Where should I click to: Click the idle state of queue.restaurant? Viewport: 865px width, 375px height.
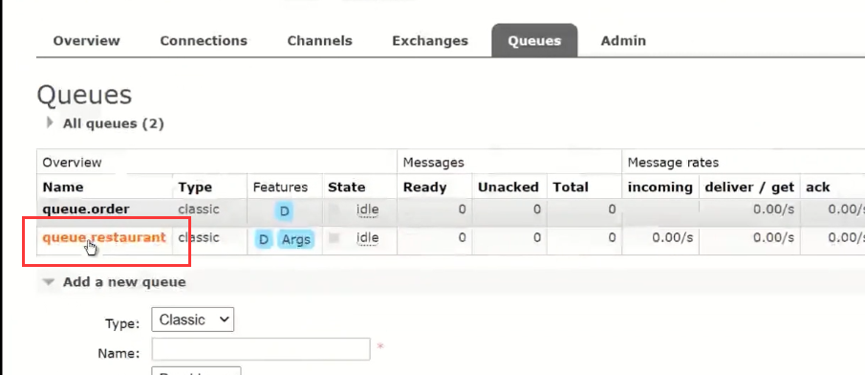pos(367,237)
